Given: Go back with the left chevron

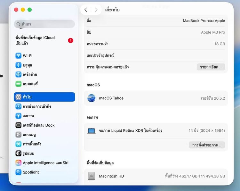Looking at the screenshot, I should pos(86,10).
